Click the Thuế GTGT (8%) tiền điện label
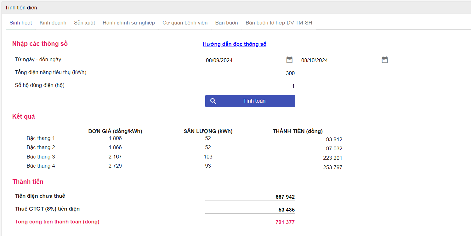This screenshot has height=236, width=471. point(48,209)
